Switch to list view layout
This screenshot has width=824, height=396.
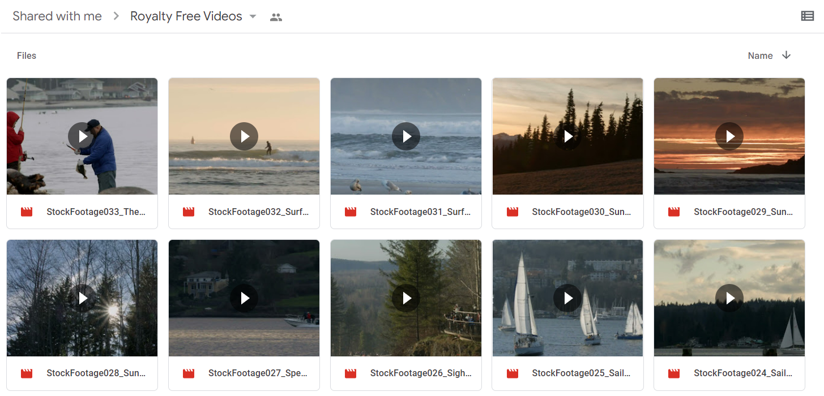808,16
